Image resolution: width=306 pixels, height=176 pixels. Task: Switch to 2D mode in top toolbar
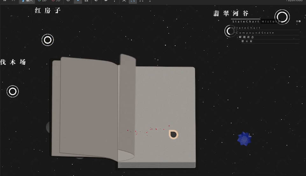pyautogui.click(x=42, y=1)
